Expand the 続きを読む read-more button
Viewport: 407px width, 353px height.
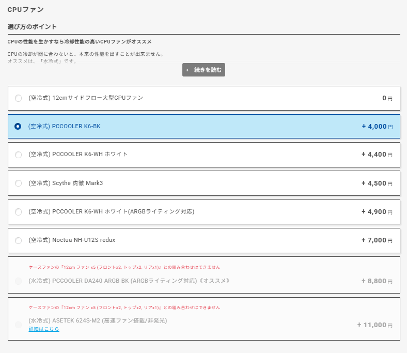tap(203, 70)
